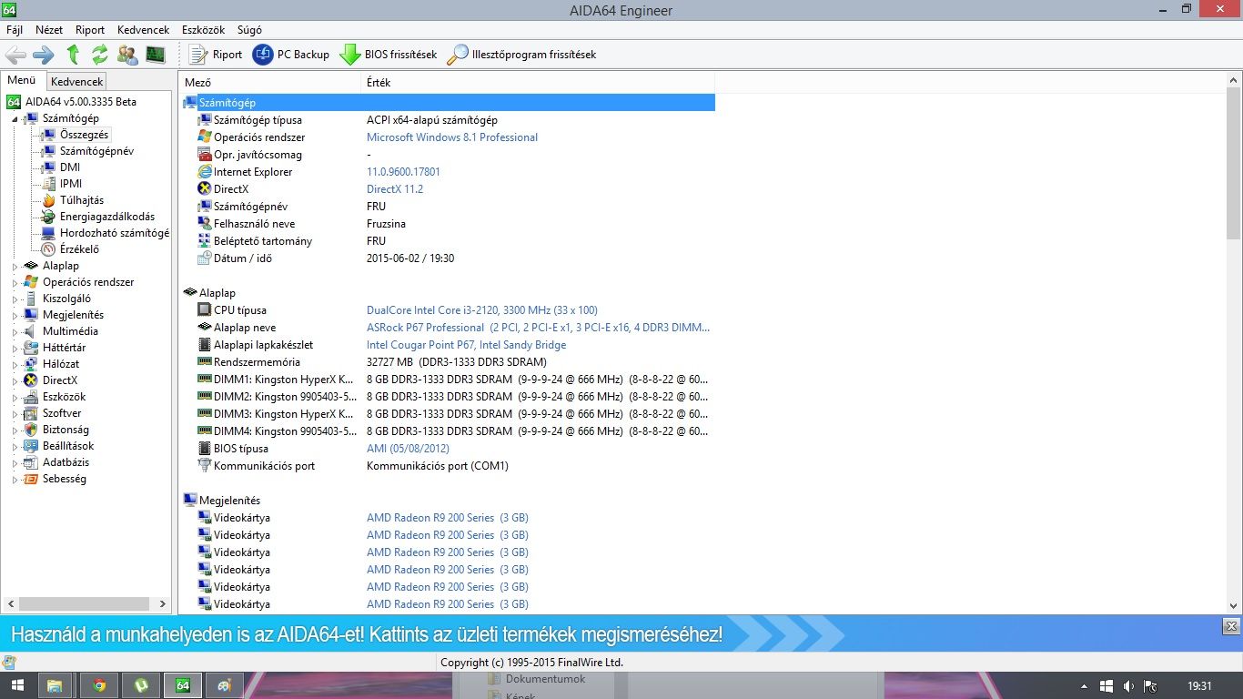This screenshot has width=1243, height=699.
Task: Open the Eszközök menu
Action: click(203, 30)
